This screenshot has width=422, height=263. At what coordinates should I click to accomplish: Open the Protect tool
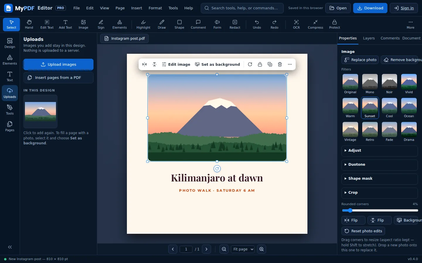(x=334, y=25)
